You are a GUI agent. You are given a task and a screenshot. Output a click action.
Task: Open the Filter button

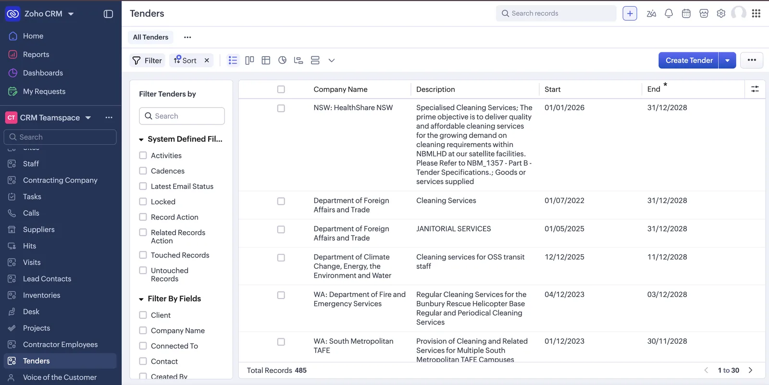pos(147,60)
